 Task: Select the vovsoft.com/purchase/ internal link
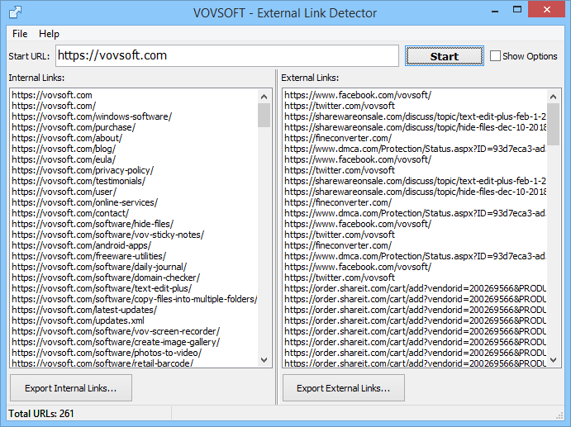click(x=74, y=127)
